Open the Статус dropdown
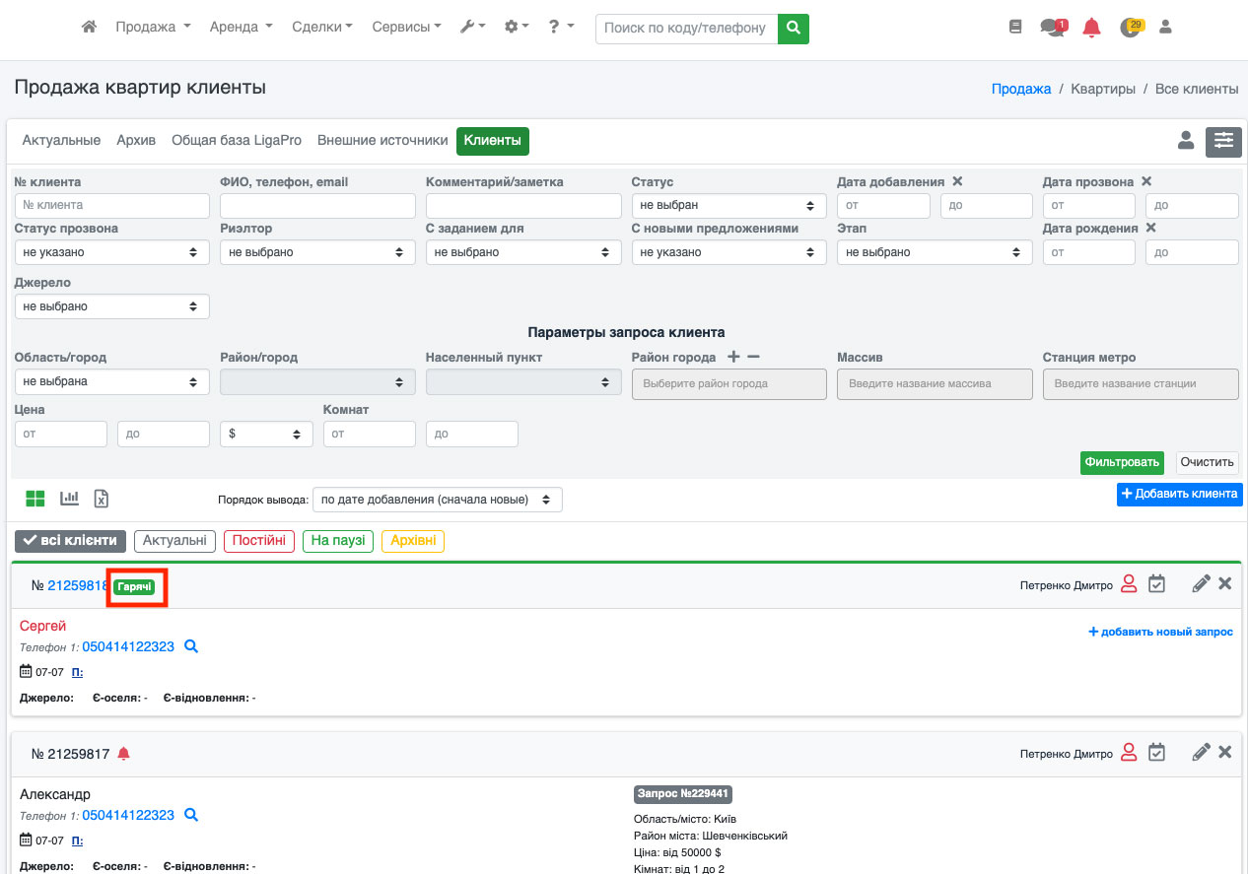Image resolution: width=1248 pixels, height=874 pixels. (728, 206)
